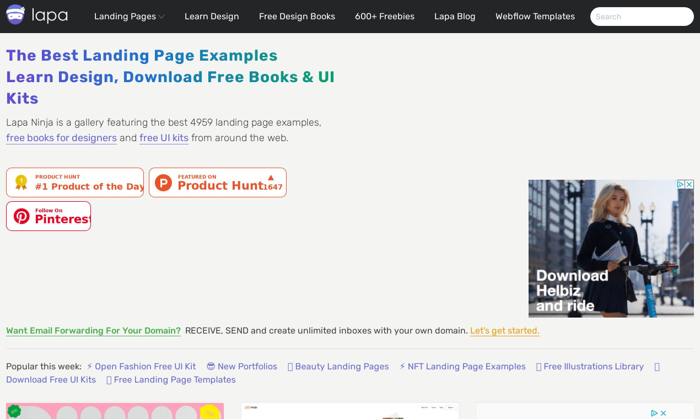Click the AdChoices icon on bottom ad card

pyautogui.click(x=654, y=413)
